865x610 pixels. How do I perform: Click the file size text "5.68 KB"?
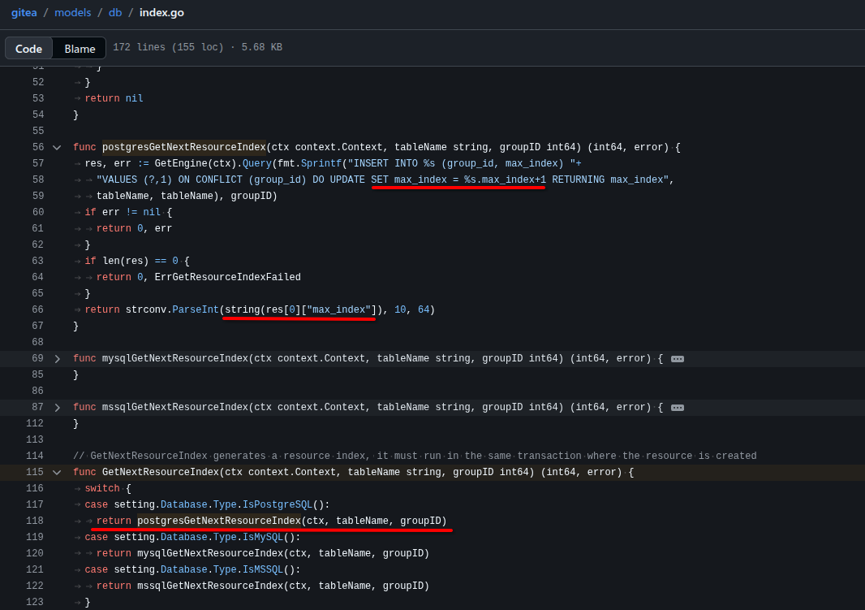262,47
